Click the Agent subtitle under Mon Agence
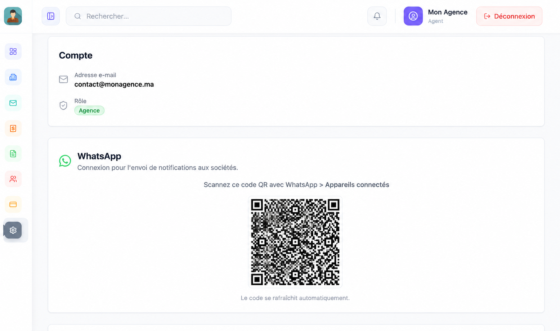 coord(436,21)
